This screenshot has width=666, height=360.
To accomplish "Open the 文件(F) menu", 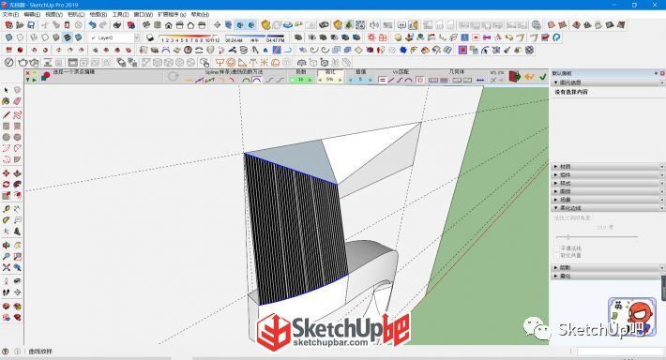I will (x=10, y=14).
